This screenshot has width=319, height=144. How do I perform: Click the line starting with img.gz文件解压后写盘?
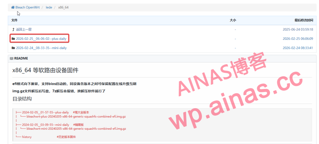[x=59, y=91]
